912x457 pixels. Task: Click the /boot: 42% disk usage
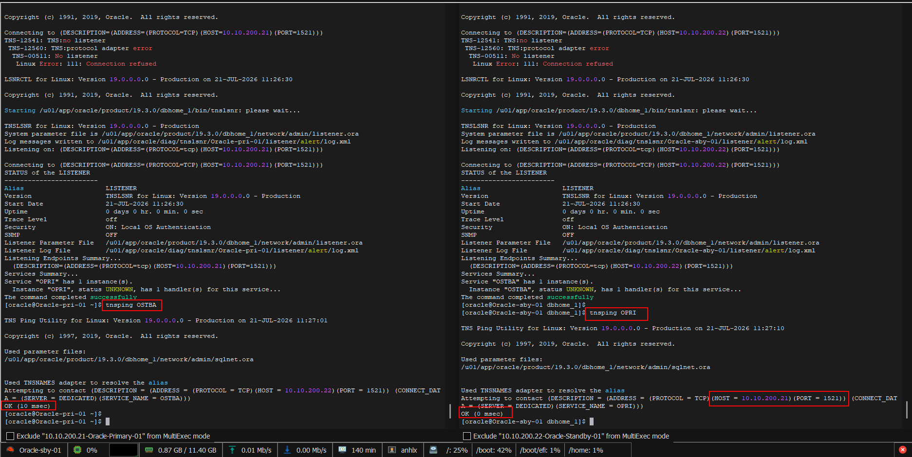pos(494,450)
